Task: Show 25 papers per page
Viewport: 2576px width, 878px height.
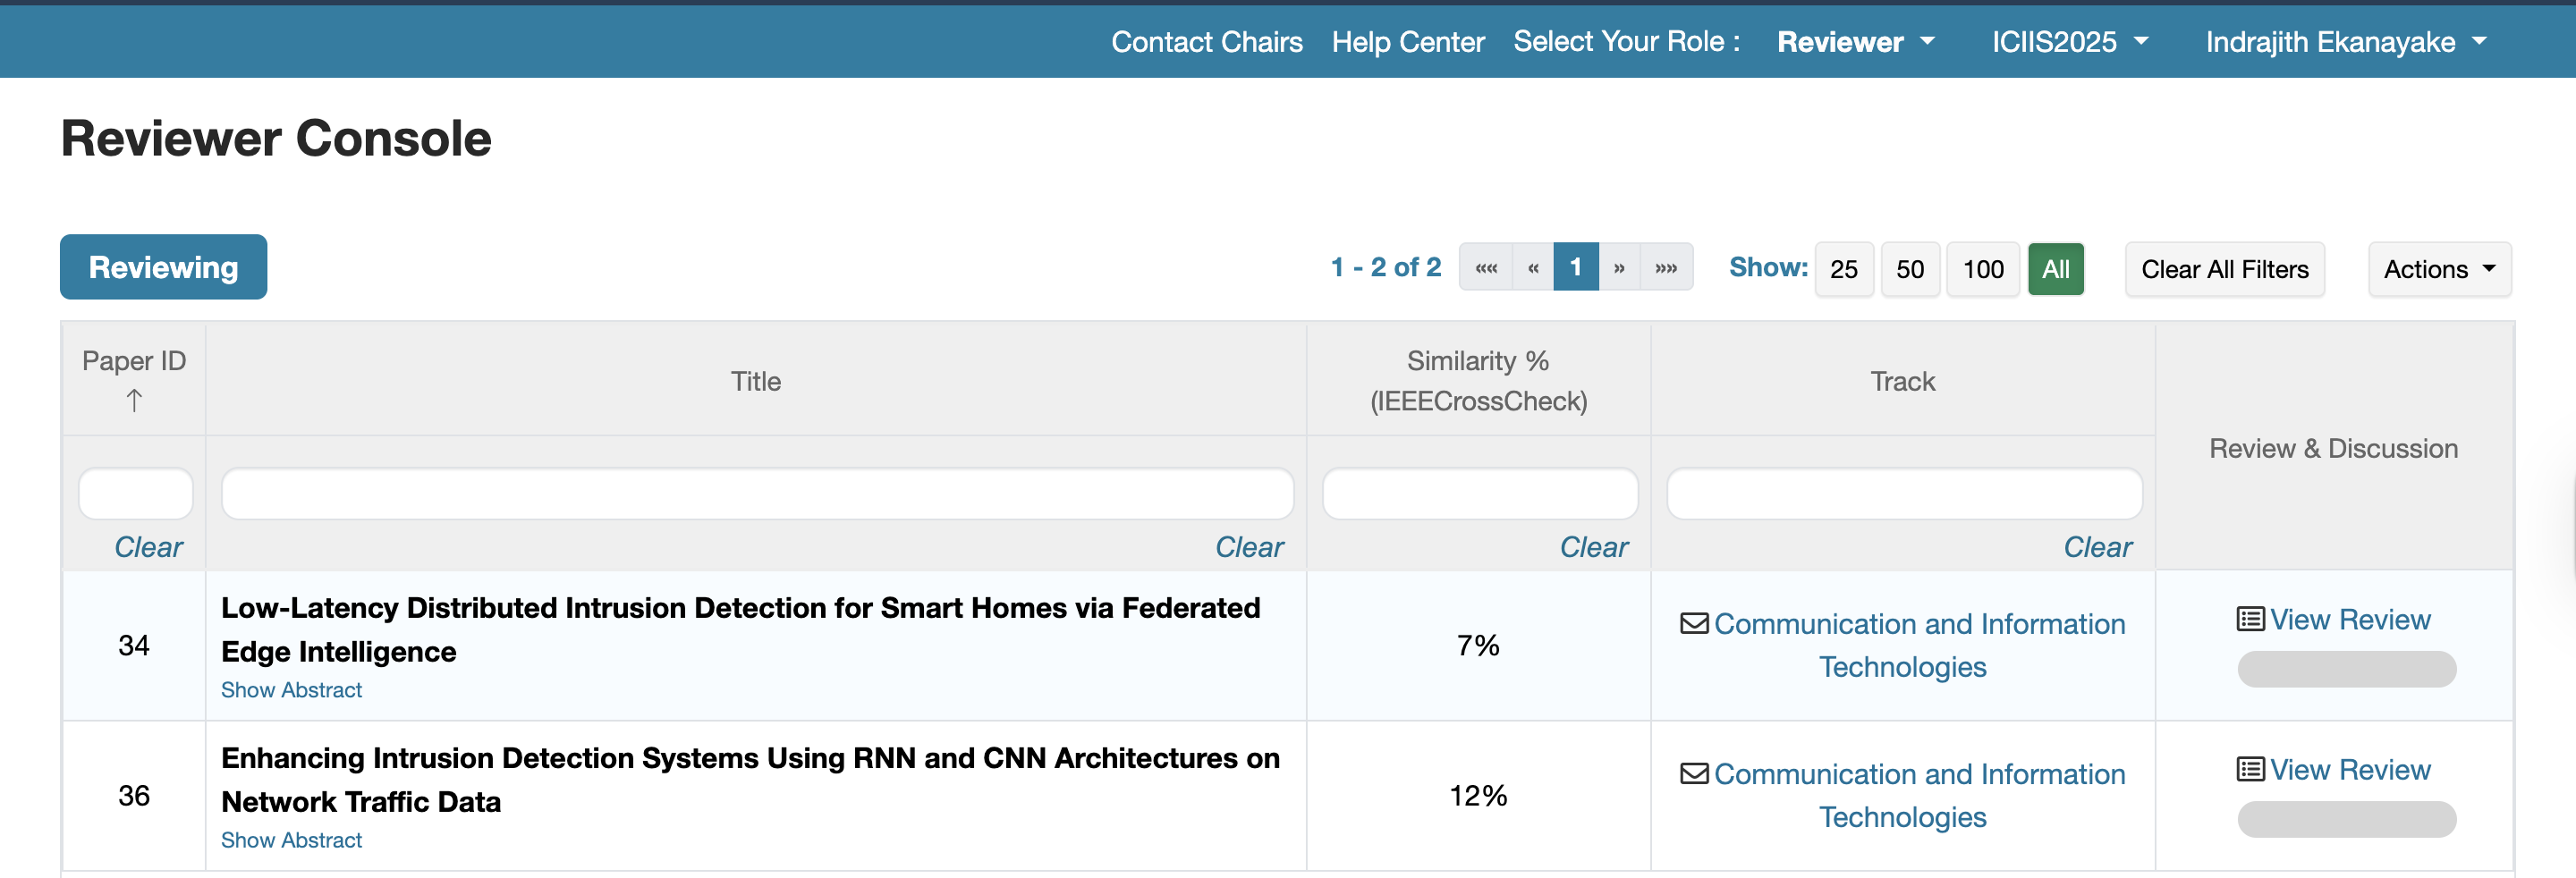Action: [x=1843, y=269]
